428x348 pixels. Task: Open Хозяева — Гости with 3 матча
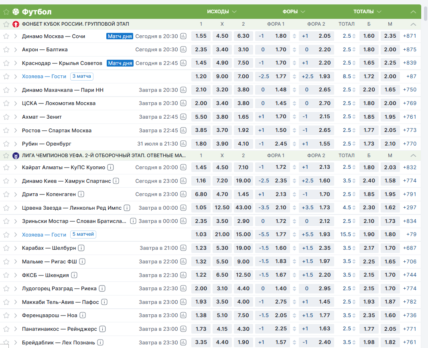click(x=44, y=76)
